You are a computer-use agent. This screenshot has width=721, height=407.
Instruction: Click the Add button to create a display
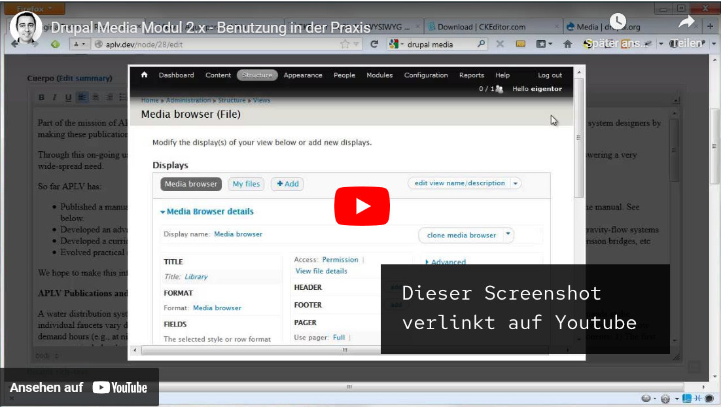tap(287, 184)
